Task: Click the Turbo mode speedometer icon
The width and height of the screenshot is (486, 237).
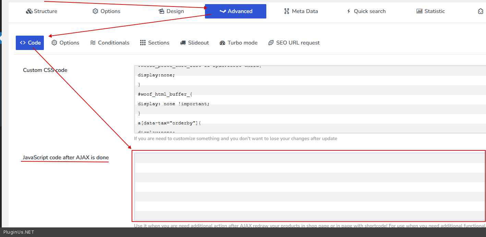Action: [x=222, y=43]
